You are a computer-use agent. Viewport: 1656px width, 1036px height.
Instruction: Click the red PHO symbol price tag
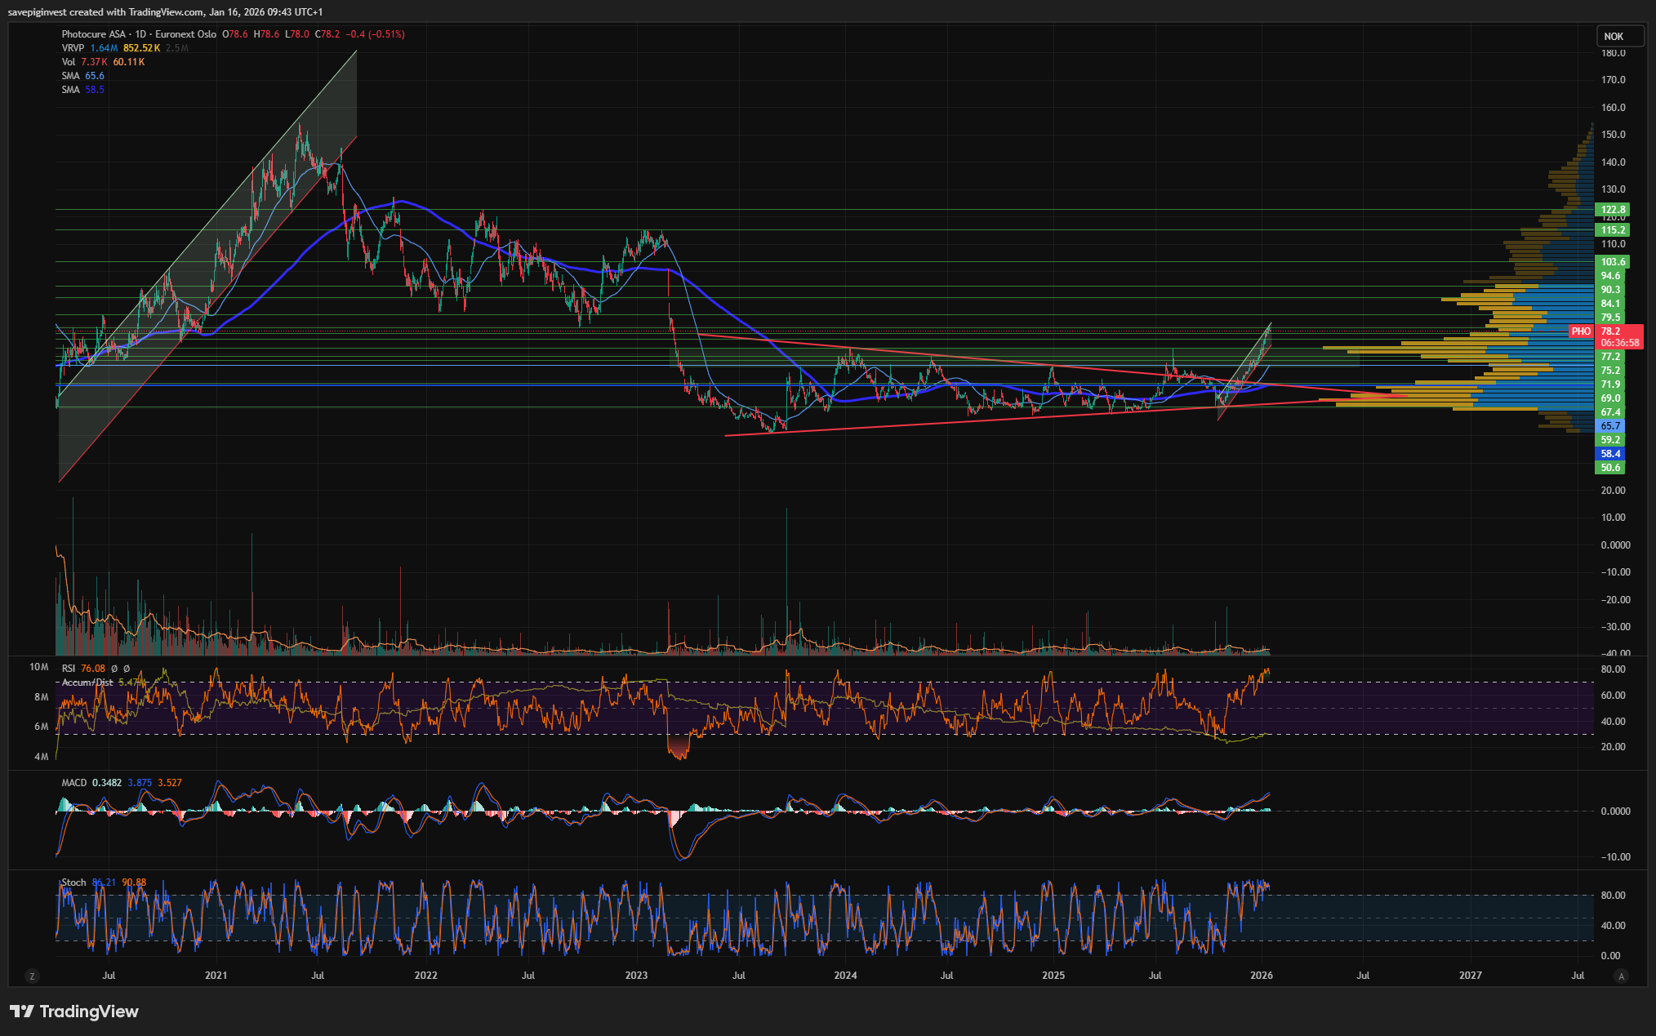1581,331
